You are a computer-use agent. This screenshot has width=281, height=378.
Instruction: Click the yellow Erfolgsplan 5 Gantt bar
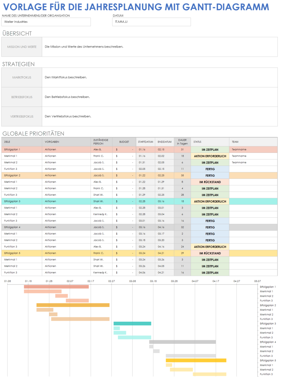[196, 360]
